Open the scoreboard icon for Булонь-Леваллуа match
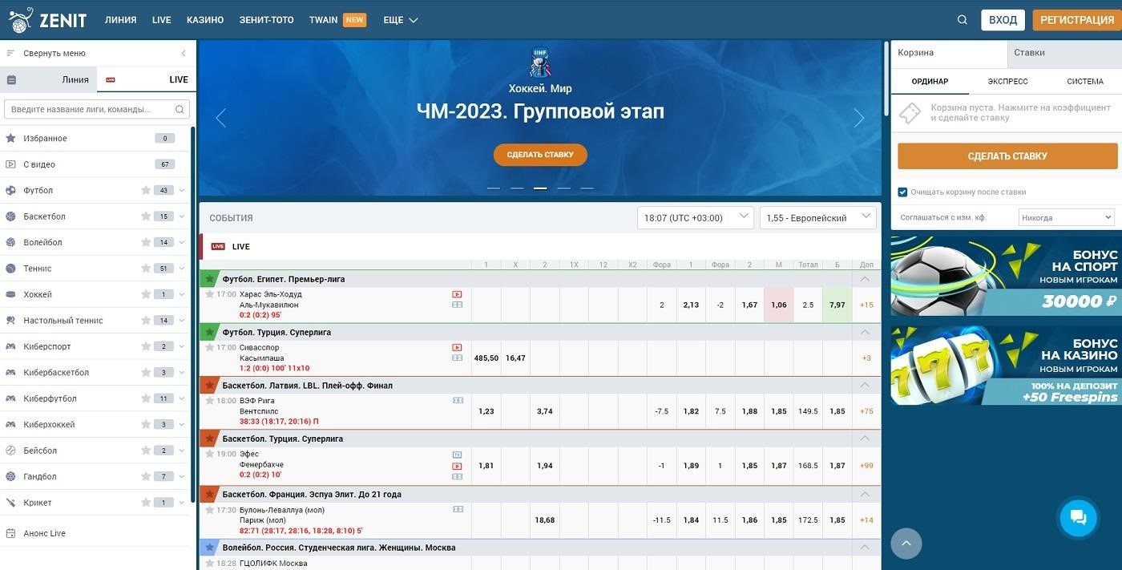Viewport: 1122px width, 570px height. point(458,509)
